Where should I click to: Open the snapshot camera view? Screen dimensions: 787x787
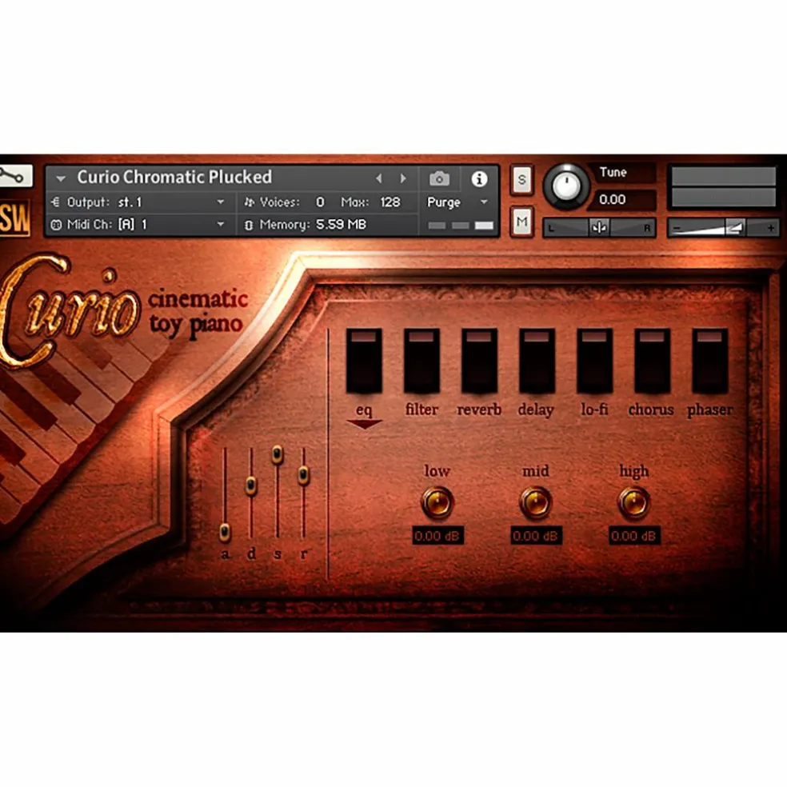coord(439,178)
